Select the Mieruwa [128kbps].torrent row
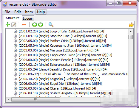139x108 pixels. (x=59, y=50)
